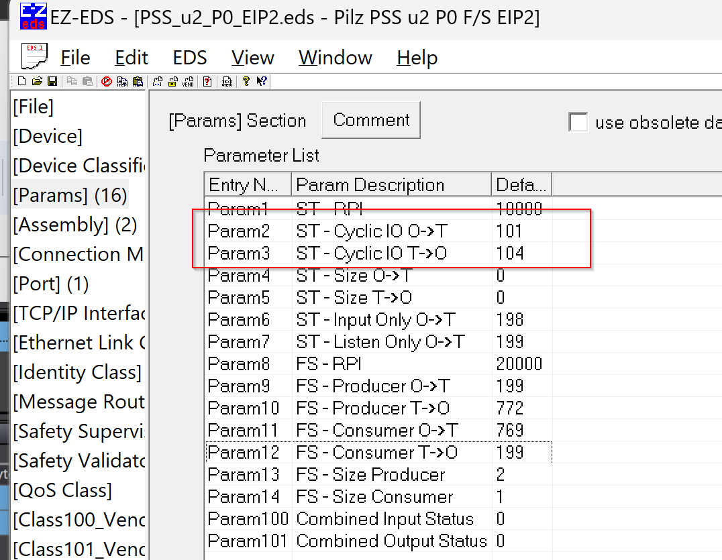The width and height of the screenshot is (722, 560).
Task: Click the red prohibited-circle toolbar icon
Action: click(107, 81)
